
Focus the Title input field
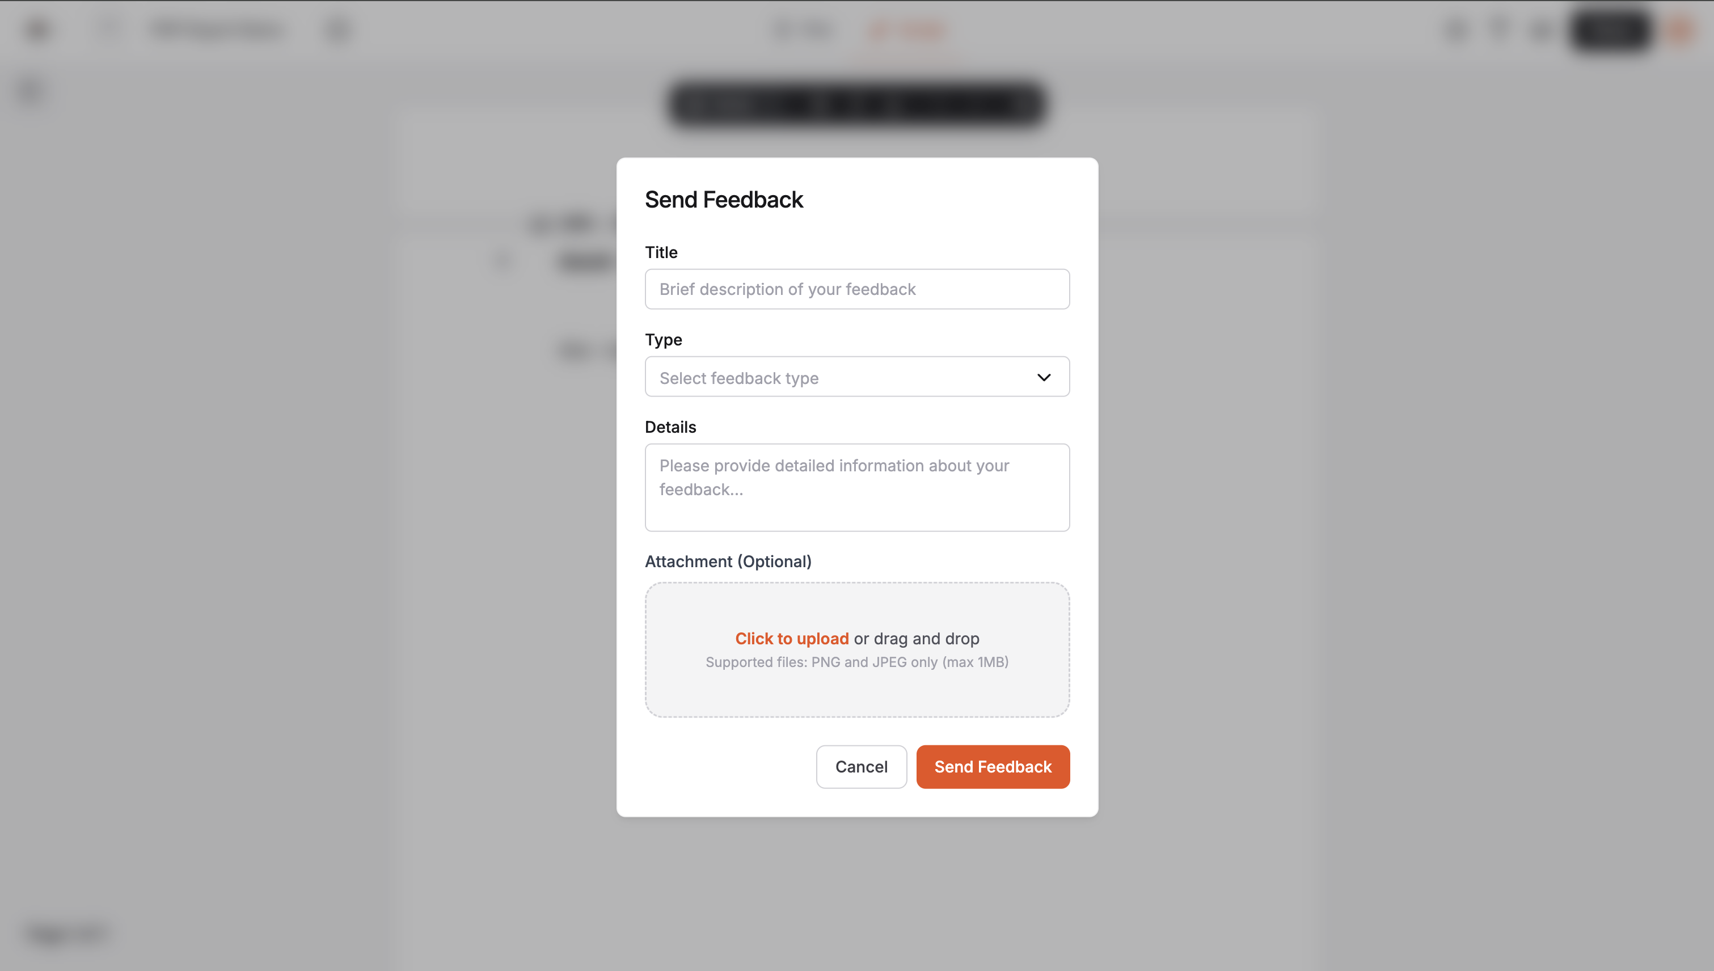tap(857, 289)
